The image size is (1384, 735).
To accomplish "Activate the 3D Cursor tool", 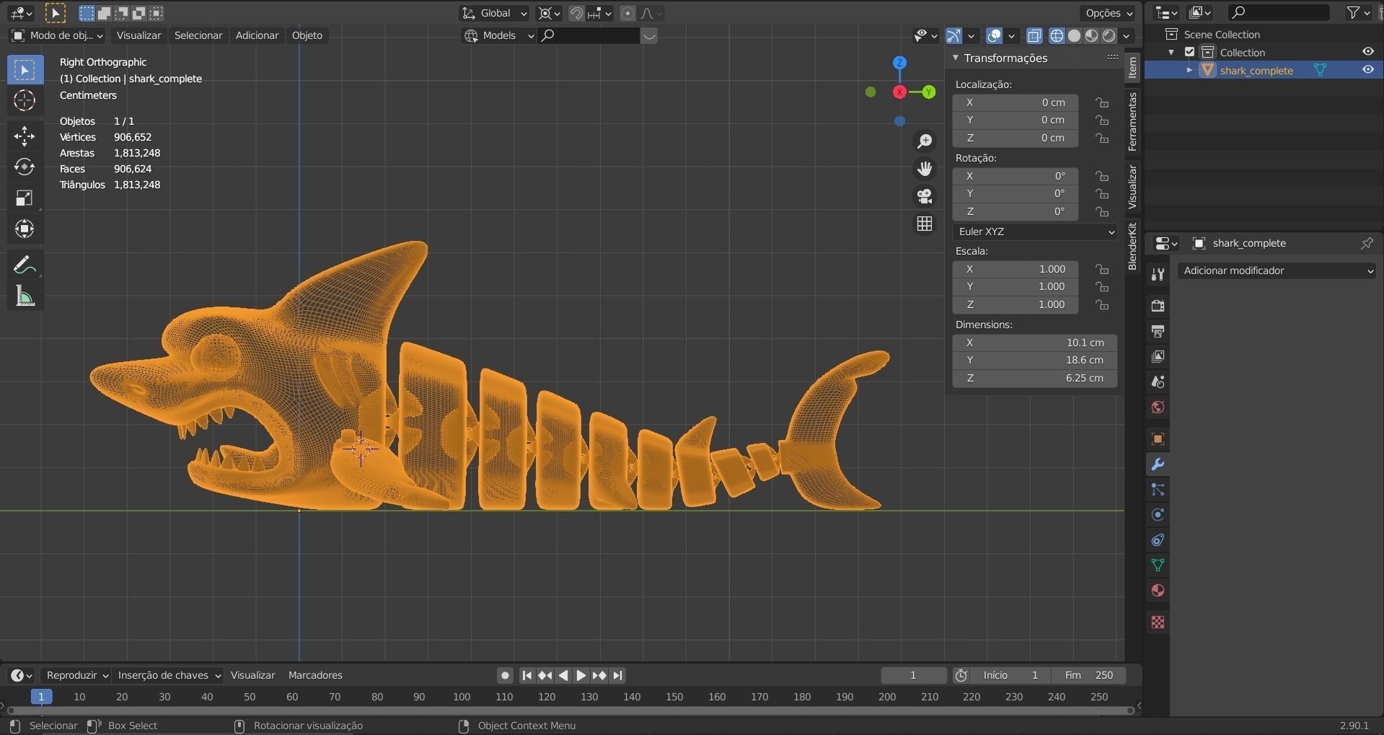I will (25, 100).
